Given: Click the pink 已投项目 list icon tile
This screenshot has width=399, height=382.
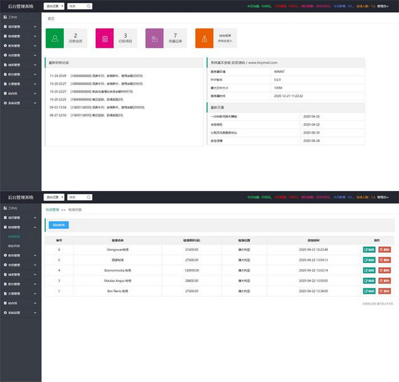Looking at the screenshot, I should click(105, 38).
